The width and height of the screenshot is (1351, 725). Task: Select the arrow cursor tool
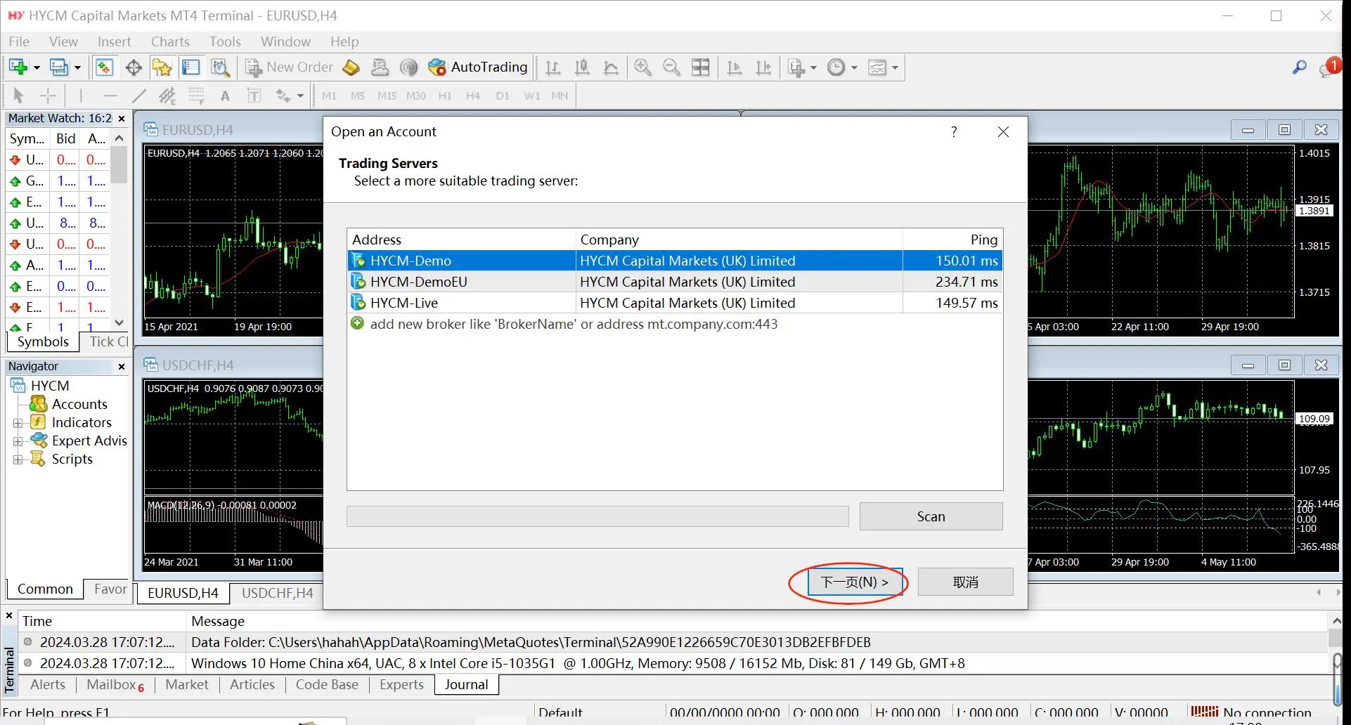tap(19, 96)
